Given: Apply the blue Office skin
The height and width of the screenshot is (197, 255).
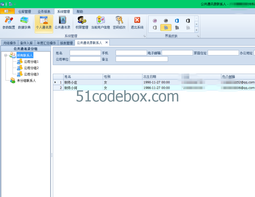Looking at the screenshot, I should pyautogui.click(x=177, y=21).
